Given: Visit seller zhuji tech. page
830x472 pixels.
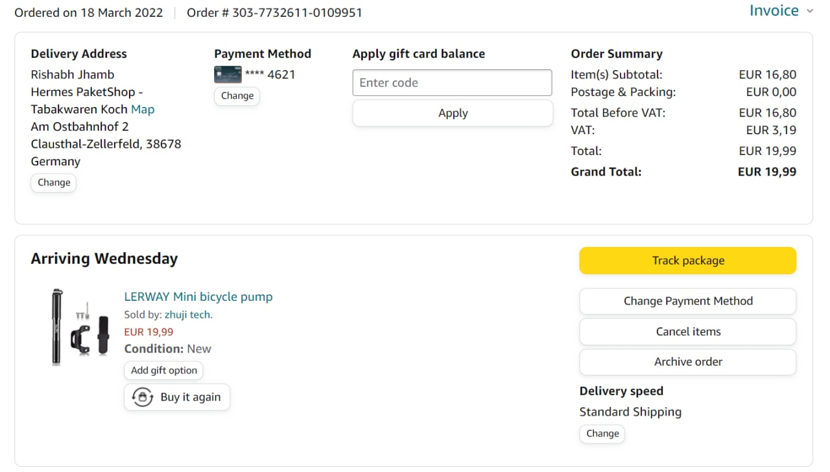Looking at the screenshot, I should 188,315.
